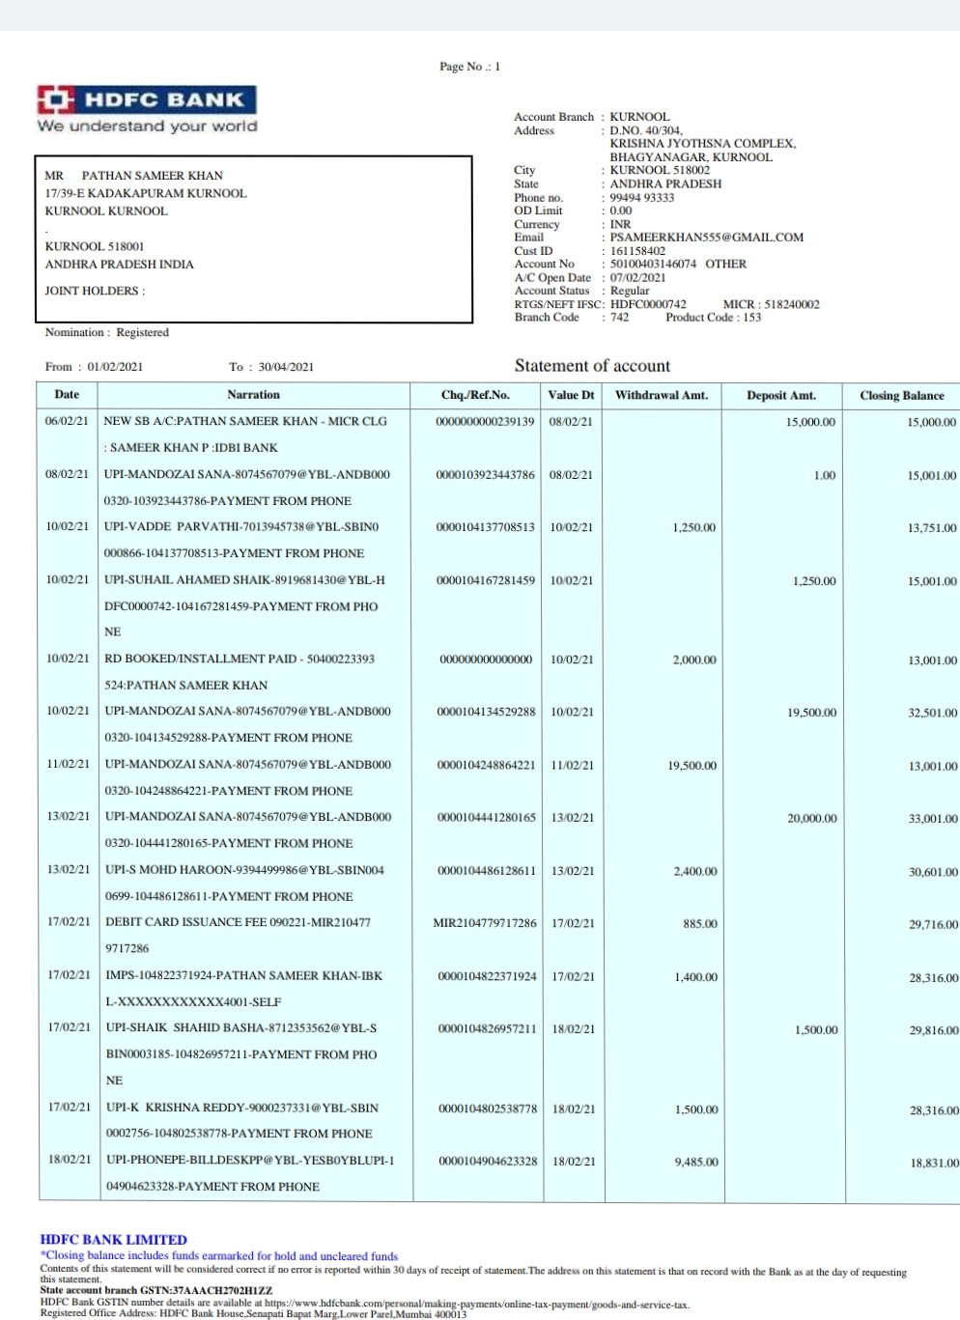
Task: Select the email PSAMEERKHAN555@GMAIL.COM
Action: (x=707, y=238)
